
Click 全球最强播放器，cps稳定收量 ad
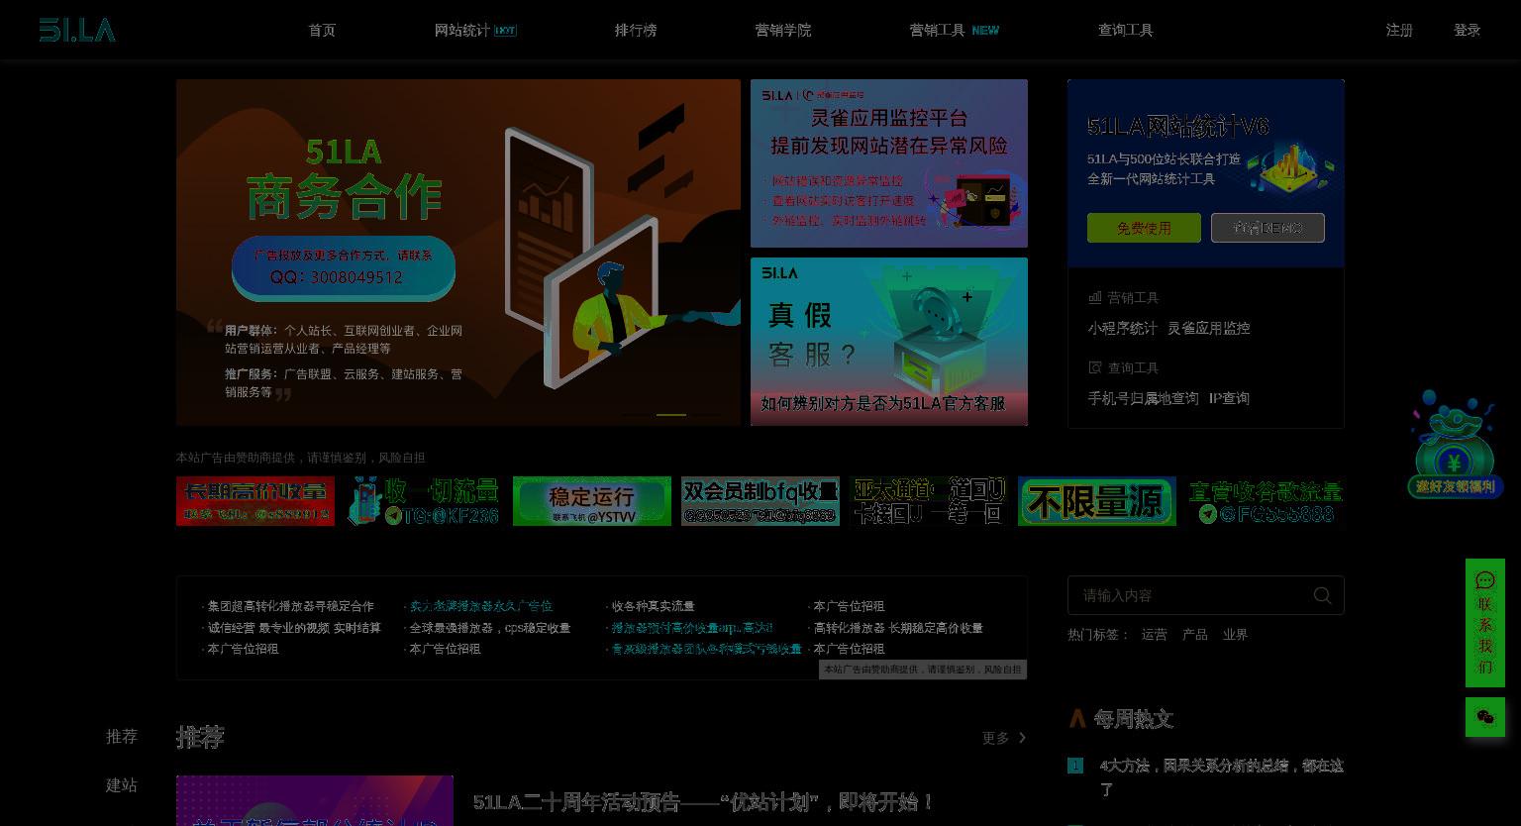(490, 628)
